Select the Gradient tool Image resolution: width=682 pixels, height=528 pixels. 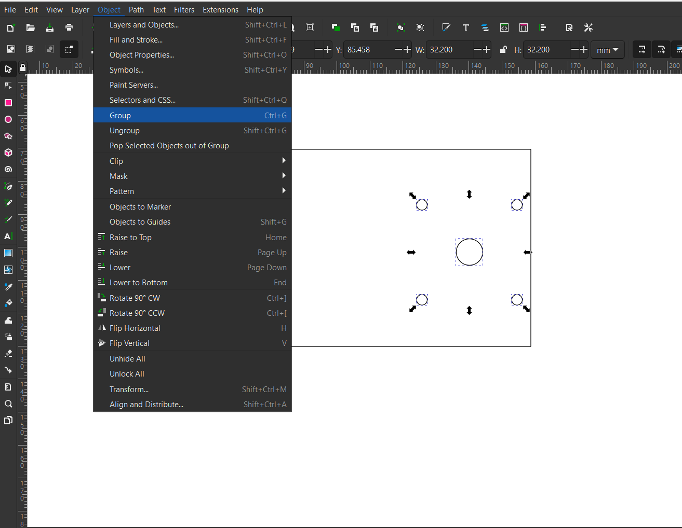[x=8, y=253]
